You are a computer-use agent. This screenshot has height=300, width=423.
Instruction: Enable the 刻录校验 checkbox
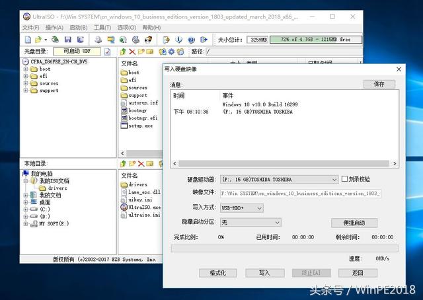coord(344,179)
